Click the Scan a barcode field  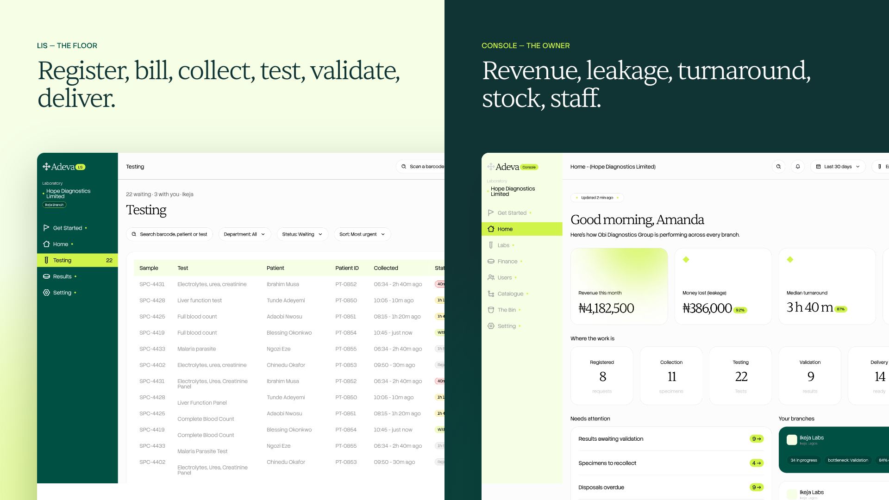click(x=420, y=166)
